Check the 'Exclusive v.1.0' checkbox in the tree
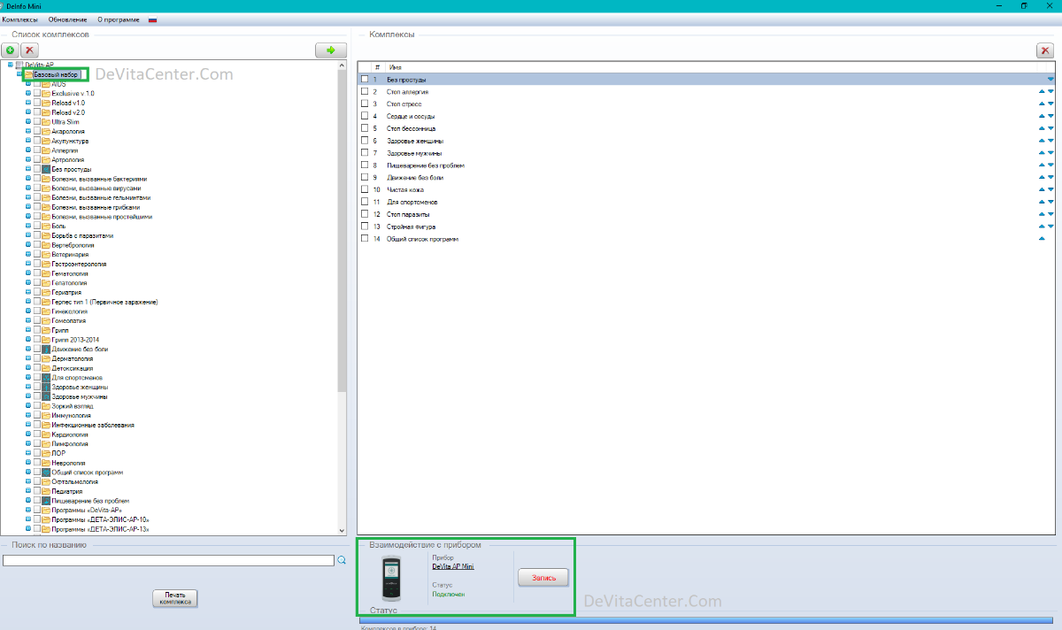 click(x=36, y=93)
